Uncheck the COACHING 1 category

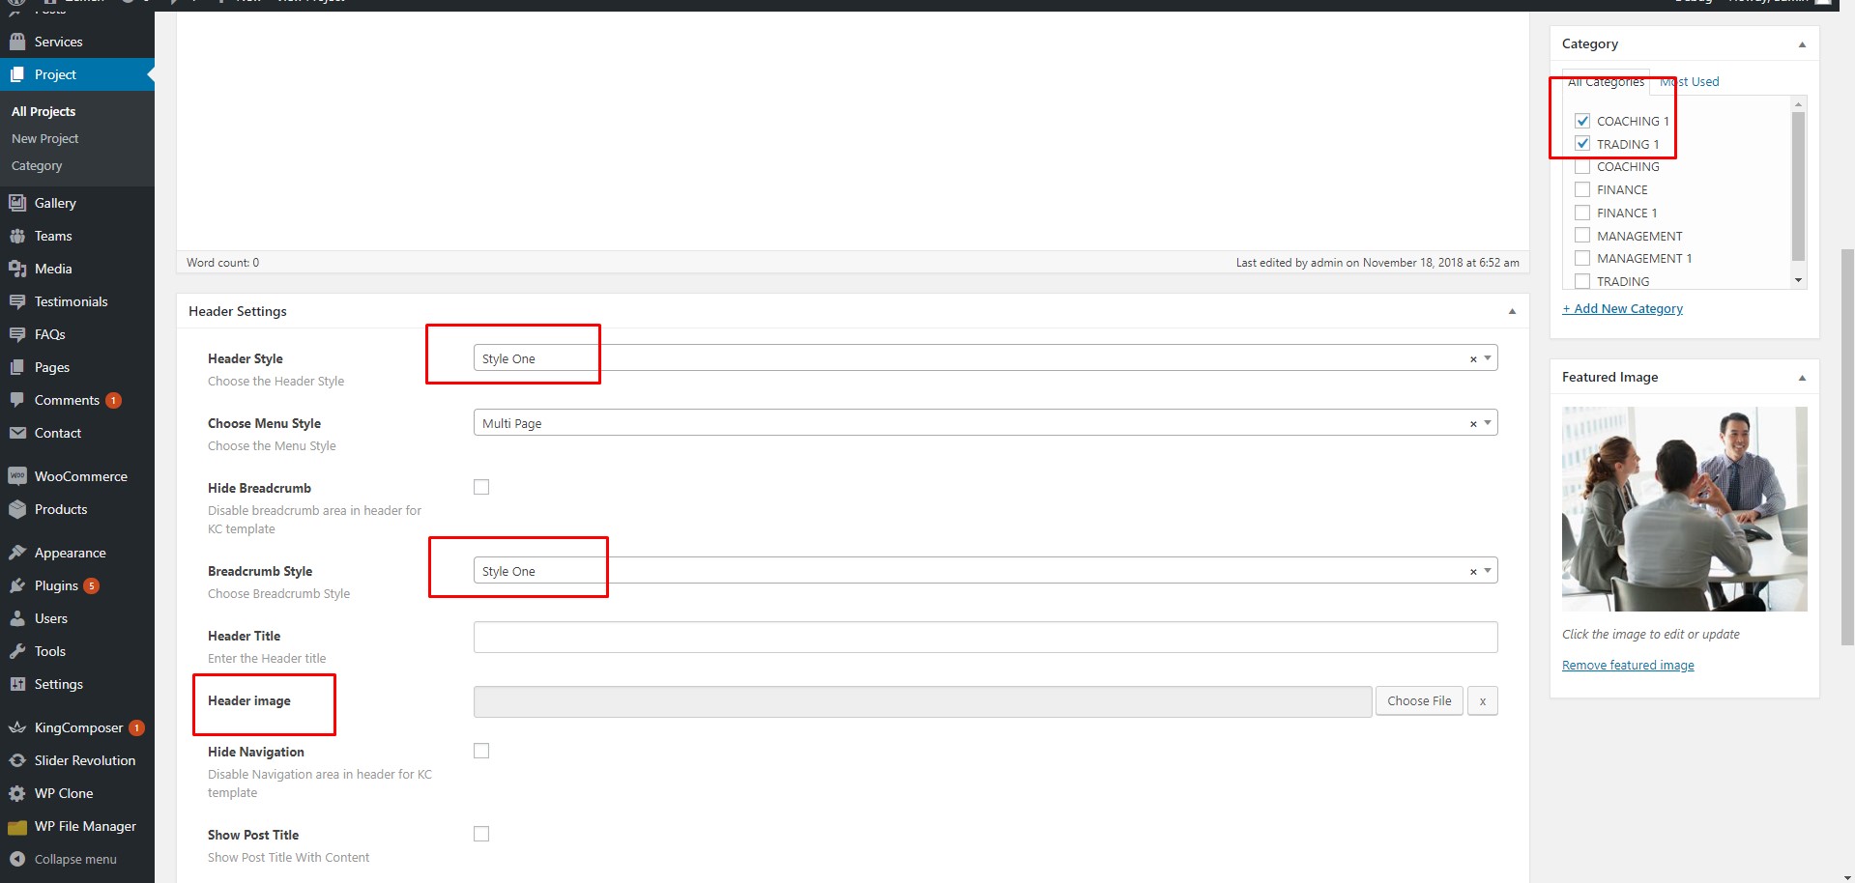1582,121
